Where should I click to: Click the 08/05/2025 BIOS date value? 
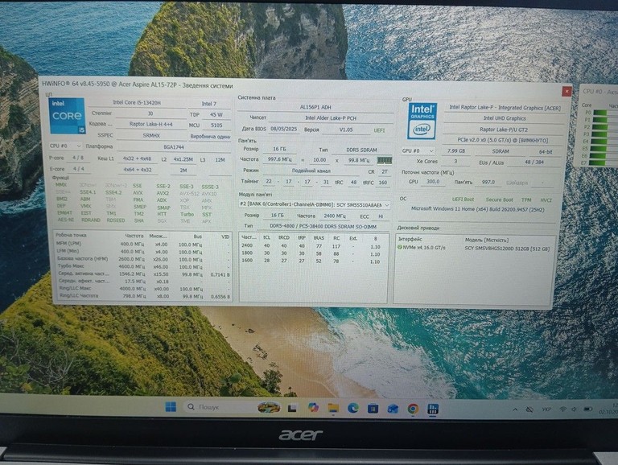283,130
